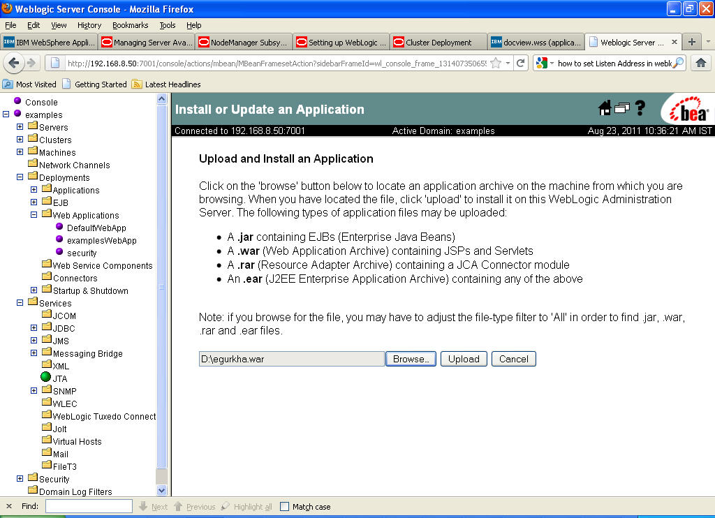Viewport: 715px width, 518px height.
Task: Click the browser URL address bar
Action: click(x=277, y=63)
